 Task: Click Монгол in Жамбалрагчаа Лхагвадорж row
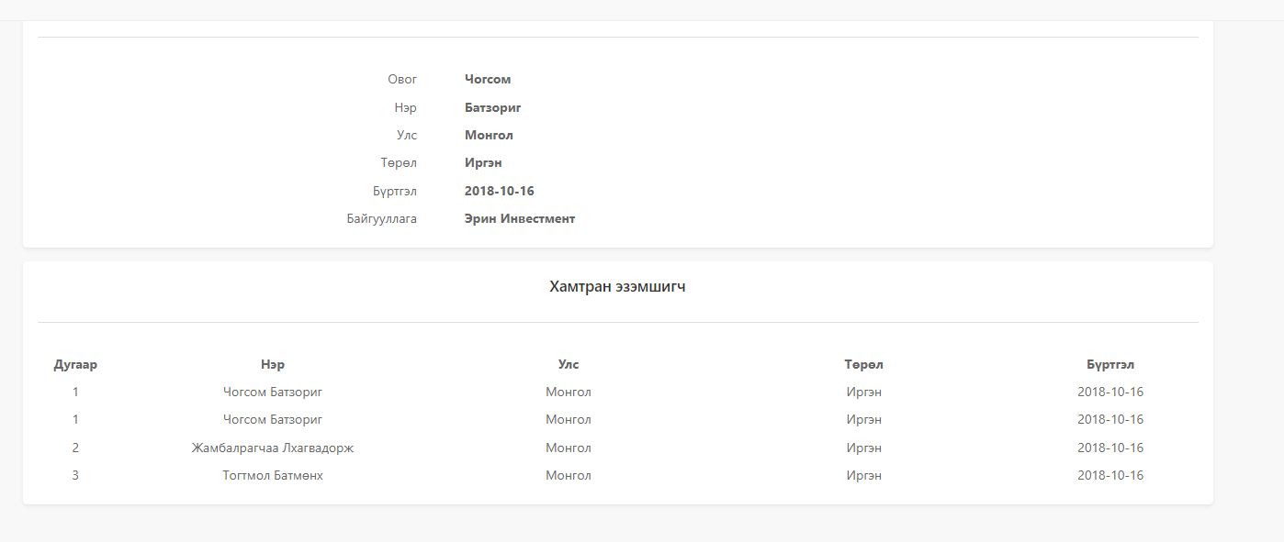tap(569, 448)
